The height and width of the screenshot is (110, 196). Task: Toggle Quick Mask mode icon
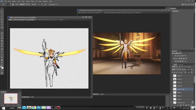2,70
